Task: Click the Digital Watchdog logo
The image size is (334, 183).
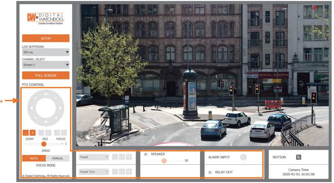Action: [46, 19]
